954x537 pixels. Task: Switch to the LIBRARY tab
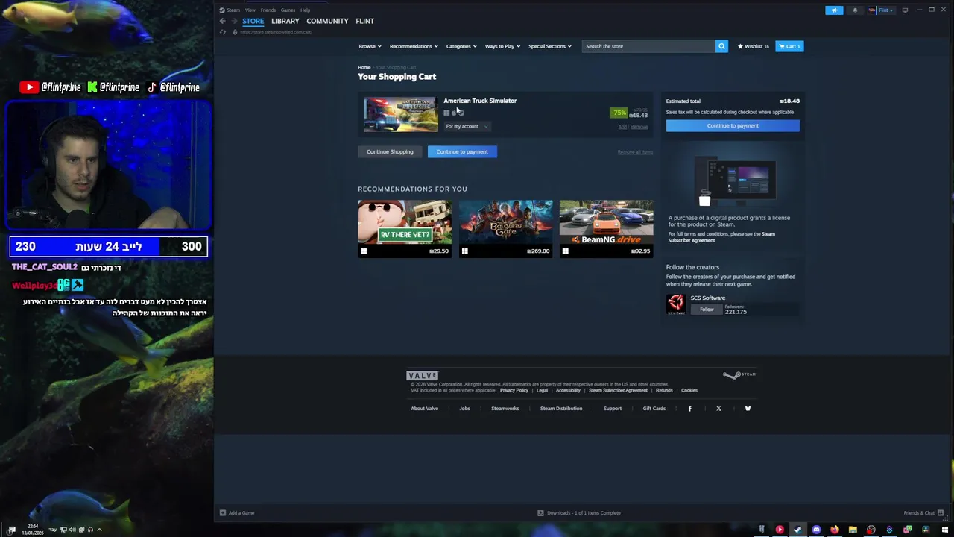(285, 21)
